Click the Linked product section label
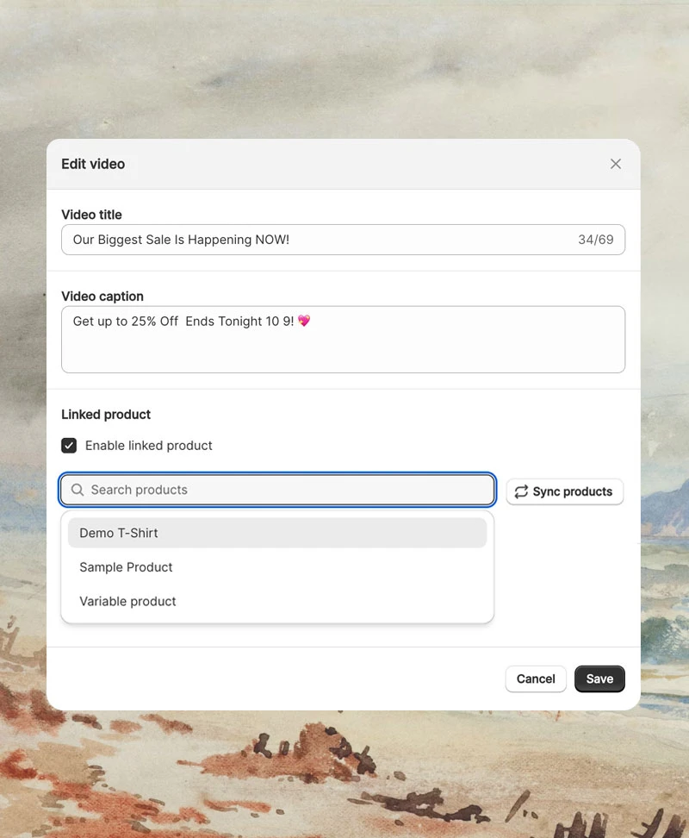 (x=106, y=414)
